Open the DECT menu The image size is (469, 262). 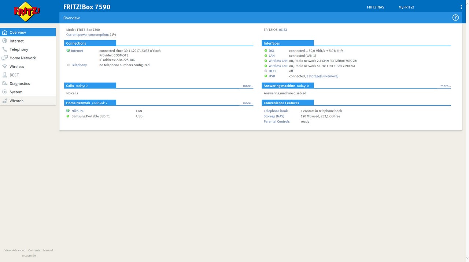point(28,75)
